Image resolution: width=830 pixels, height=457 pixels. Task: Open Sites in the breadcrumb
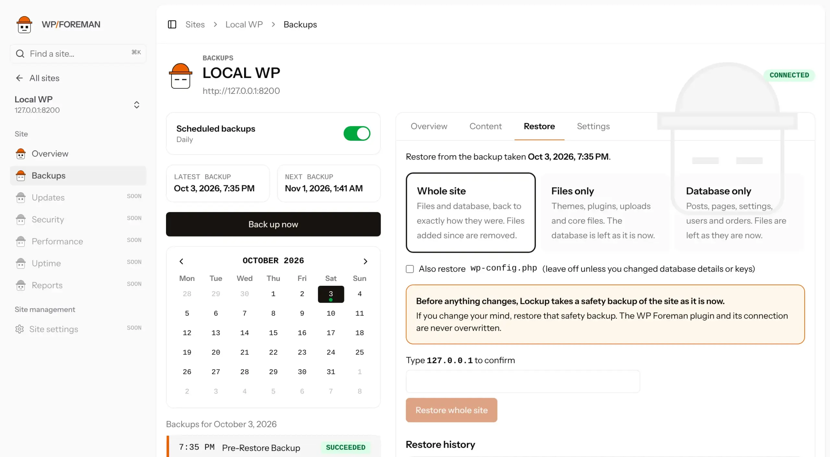[x=195, y=24]
